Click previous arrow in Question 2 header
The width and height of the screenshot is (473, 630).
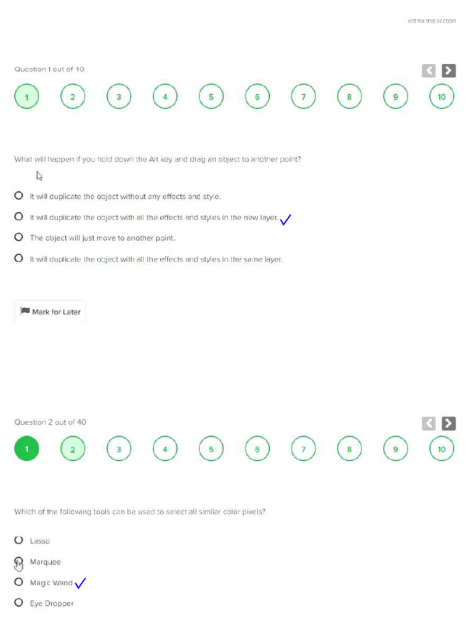tap(429, 423)
